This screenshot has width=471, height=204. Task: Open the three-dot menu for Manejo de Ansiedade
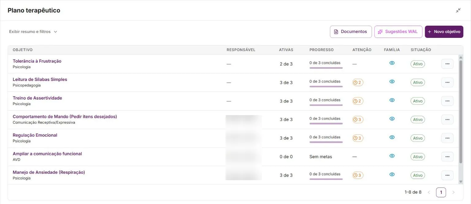pos(447,175)
